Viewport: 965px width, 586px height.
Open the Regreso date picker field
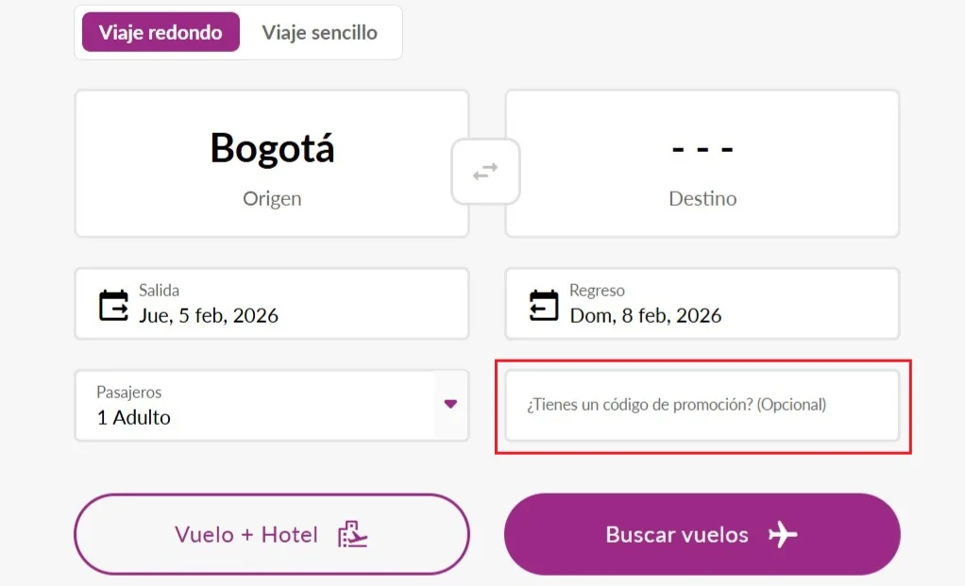[x=702, y=303]
